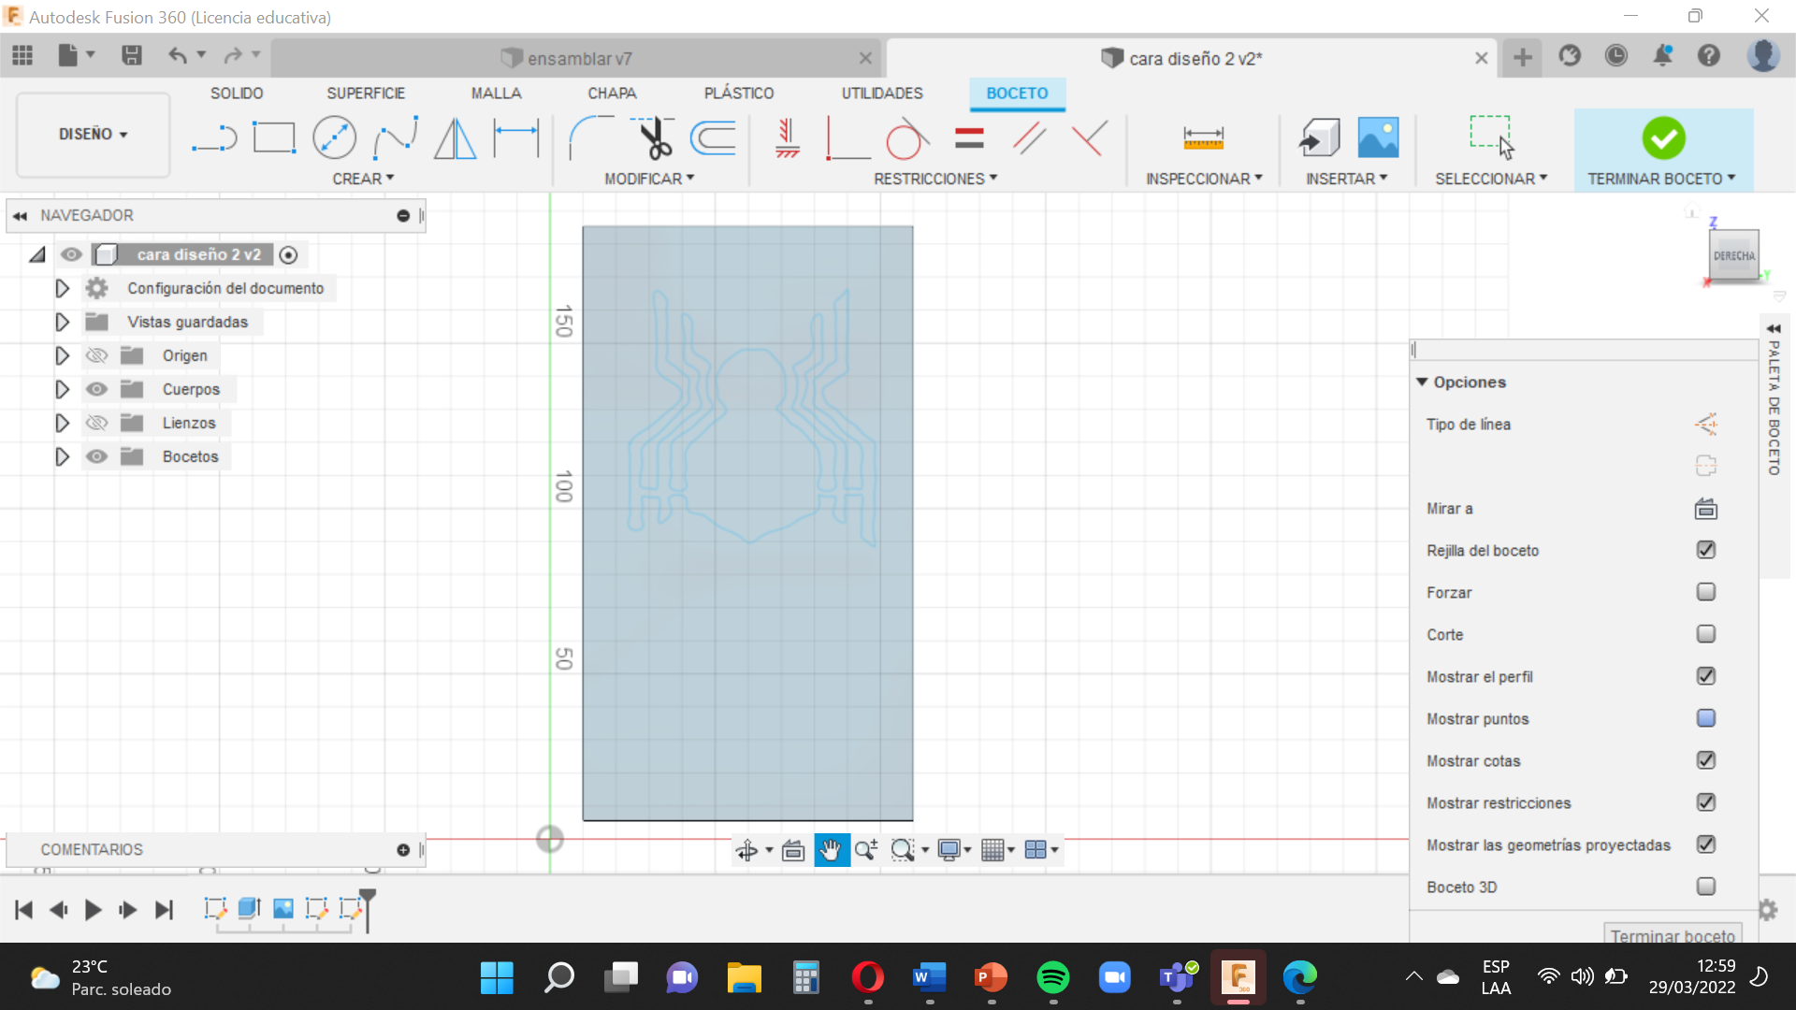Open the notifications bell icon

(1662, 56)
